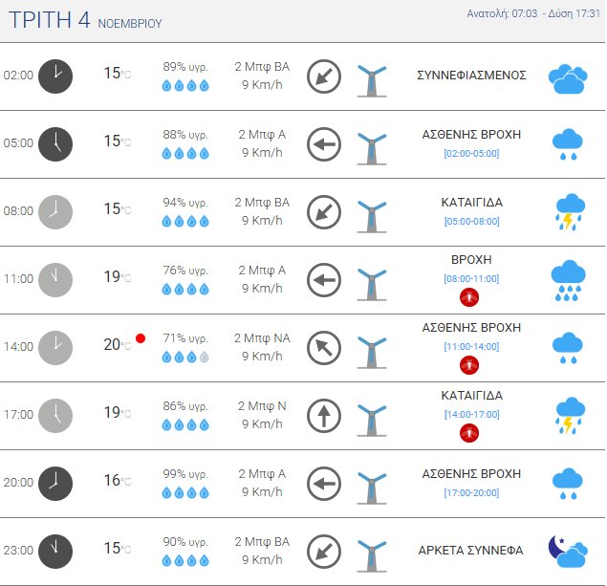This screenshot has height=586, width=607.
Task: Click the 11:00 heavy rain cloud icon
Action: (x=569, y=280)
